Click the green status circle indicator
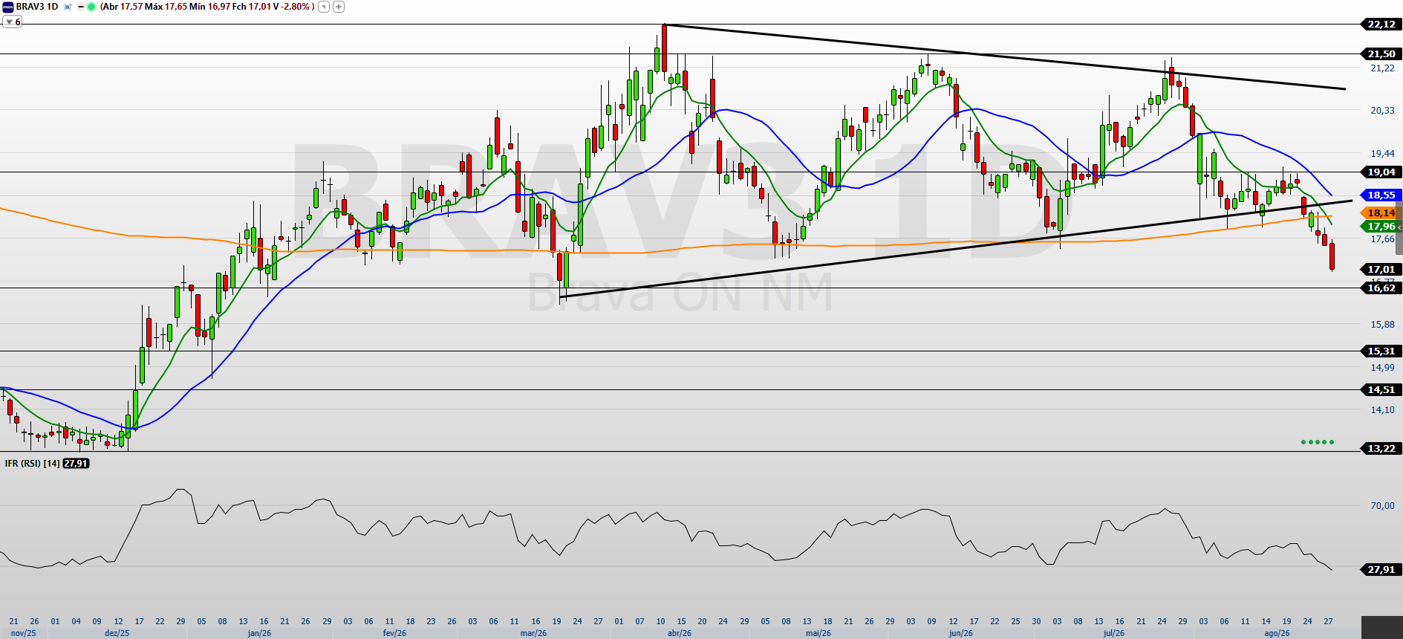Viewport: 1403px width, 639px height. 91,7
